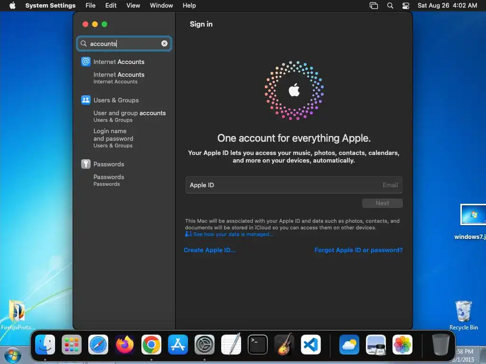Viewport: 486px width, 364px height.
Task: Open GarageBand guitar icon in dock
Action: pos(284,344)
